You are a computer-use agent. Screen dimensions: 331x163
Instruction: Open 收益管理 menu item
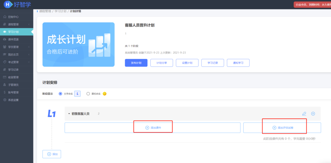tap(16, 77)
